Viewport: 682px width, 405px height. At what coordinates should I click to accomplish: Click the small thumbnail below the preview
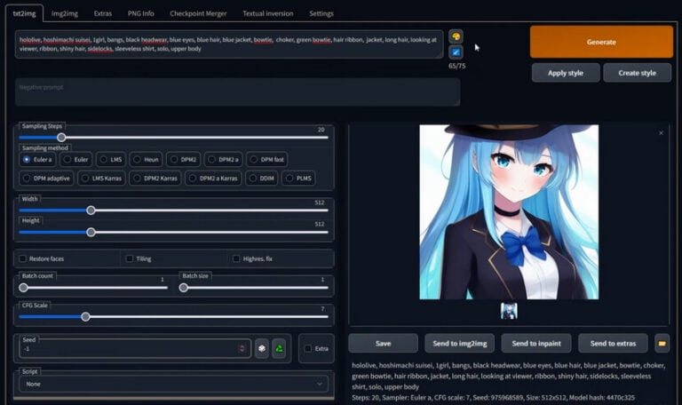509,312
